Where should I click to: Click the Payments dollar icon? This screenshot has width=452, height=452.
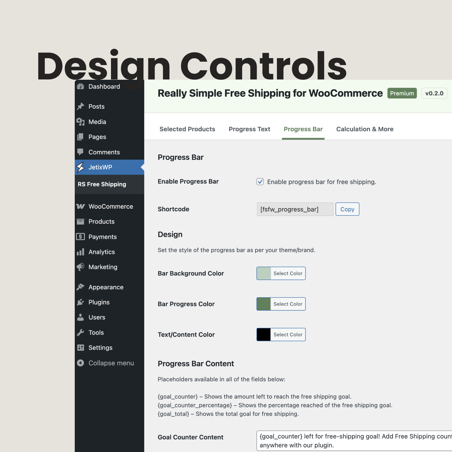tap(80, 237)
